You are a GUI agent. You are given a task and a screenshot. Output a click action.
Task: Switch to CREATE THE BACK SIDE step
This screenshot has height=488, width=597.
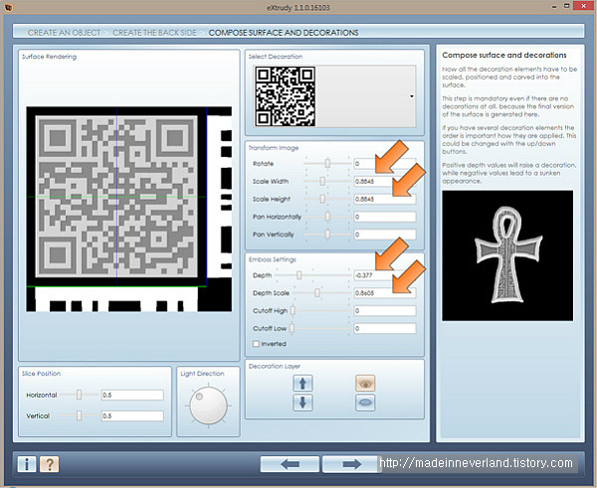pos(154,33)
